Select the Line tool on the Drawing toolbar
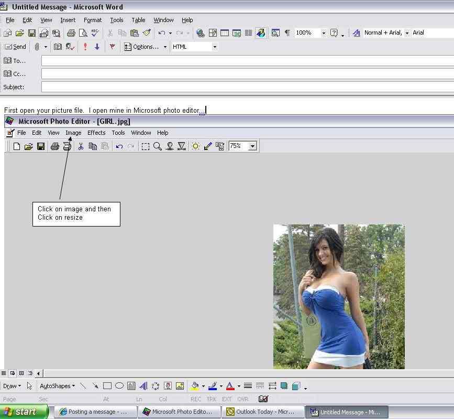The height and width of the screenshot is (419, 454). (x=83, y=386)
